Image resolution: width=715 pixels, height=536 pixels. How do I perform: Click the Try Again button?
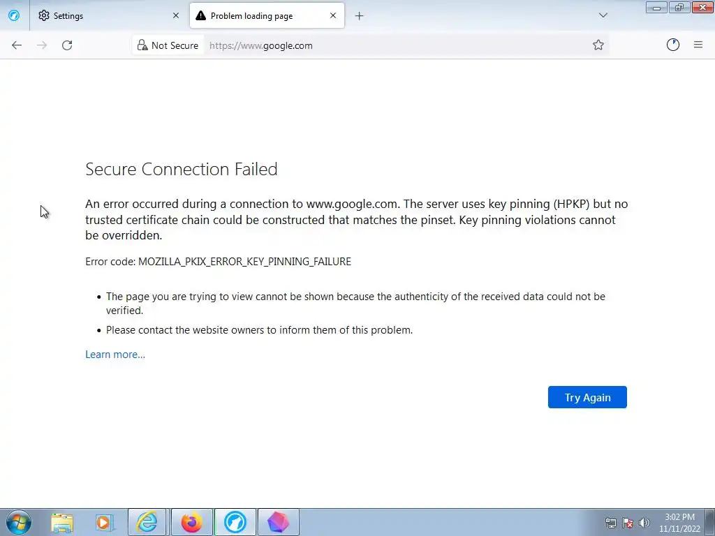587,397
